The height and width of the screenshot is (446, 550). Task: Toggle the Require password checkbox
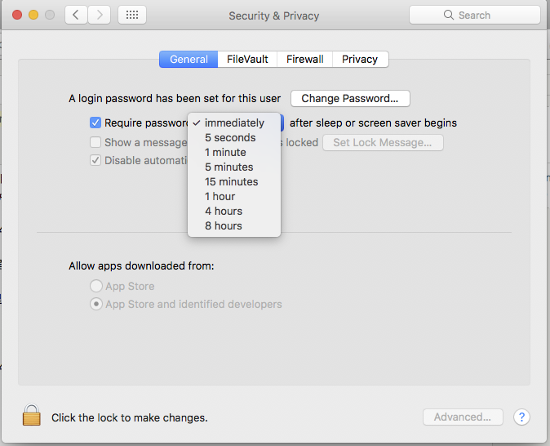[x=95, y=123]
